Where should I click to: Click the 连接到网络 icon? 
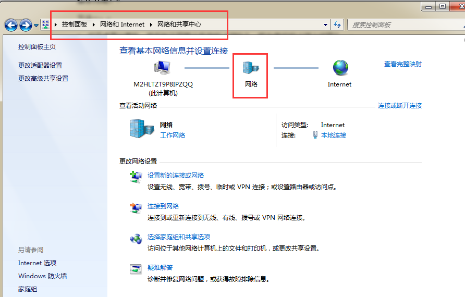coord(136,208)
